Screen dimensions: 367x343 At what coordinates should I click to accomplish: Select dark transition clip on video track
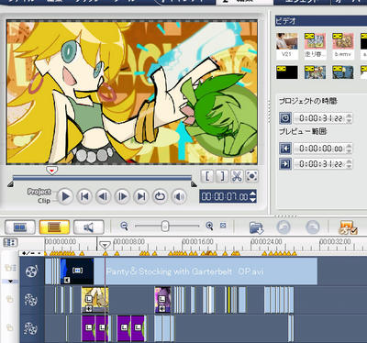point(77,271)
